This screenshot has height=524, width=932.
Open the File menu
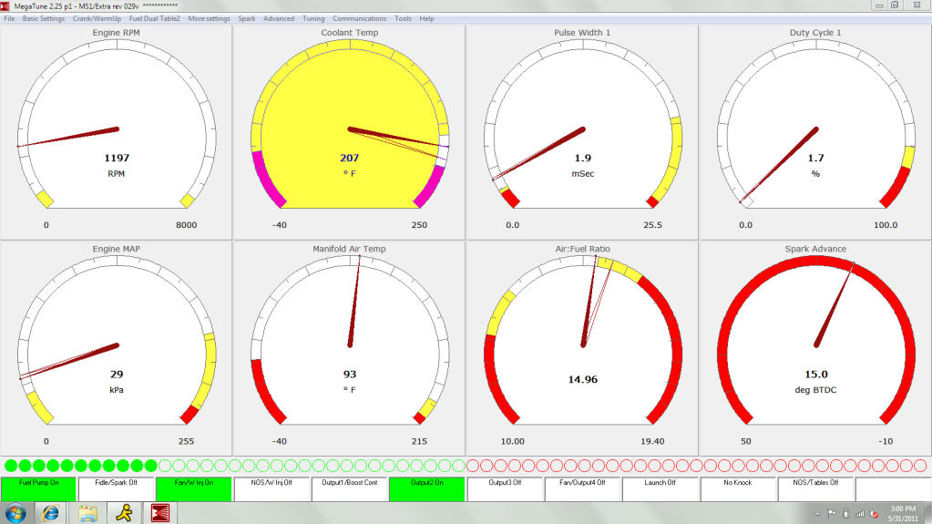[x=9, y=18]
